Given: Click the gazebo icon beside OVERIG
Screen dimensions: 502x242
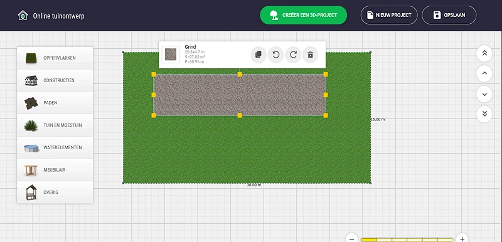Looking at the screenshot, I should pyautogui.click(x=31, y=192).
